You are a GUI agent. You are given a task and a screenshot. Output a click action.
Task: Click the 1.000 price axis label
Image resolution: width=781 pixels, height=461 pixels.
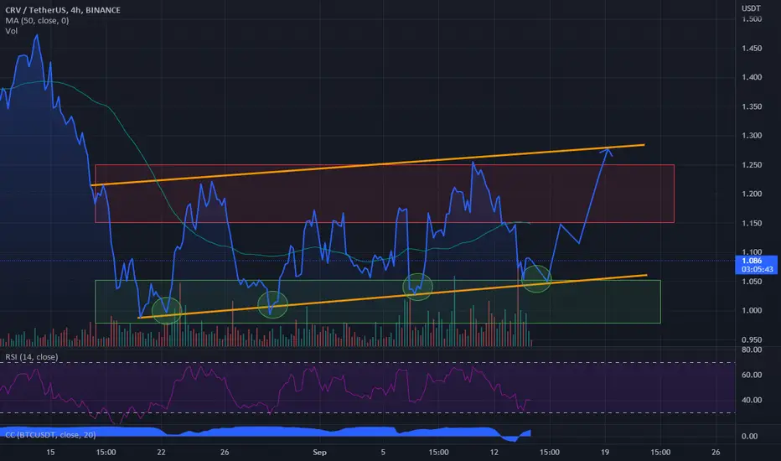pyautogui.click(x=752, y=310)
